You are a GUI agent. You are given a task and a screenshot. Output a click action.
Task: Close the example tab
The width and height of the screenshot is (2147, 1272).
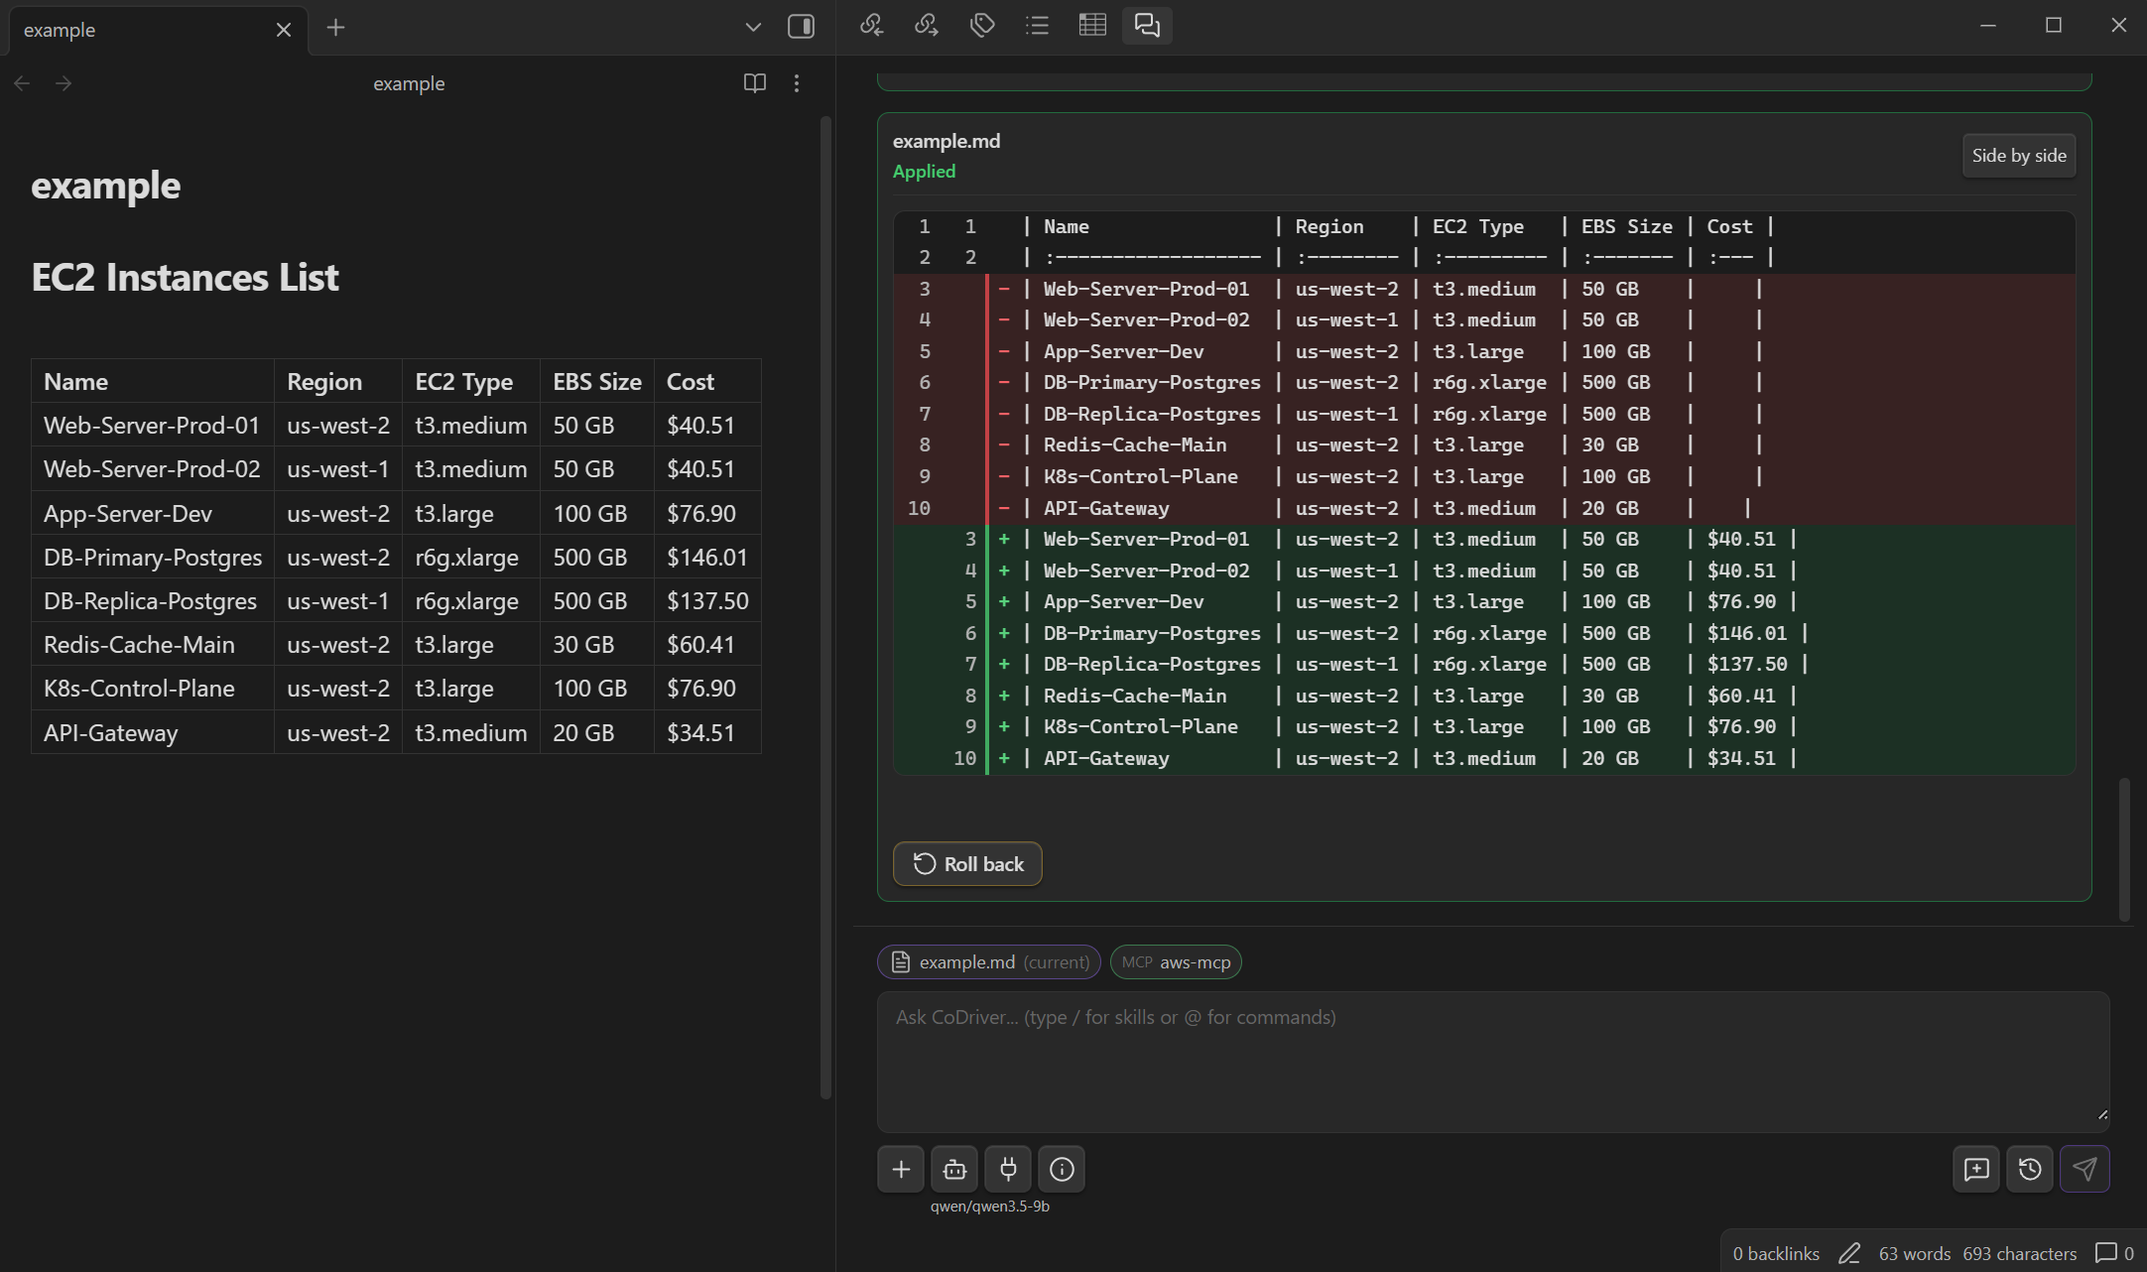click(x=284, y=30)
